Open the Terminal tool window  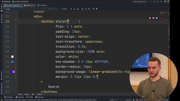20,97
